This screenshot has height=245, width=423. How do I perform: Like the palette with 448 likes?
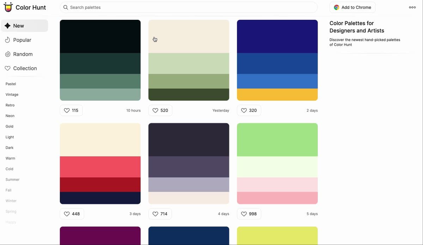72,214
